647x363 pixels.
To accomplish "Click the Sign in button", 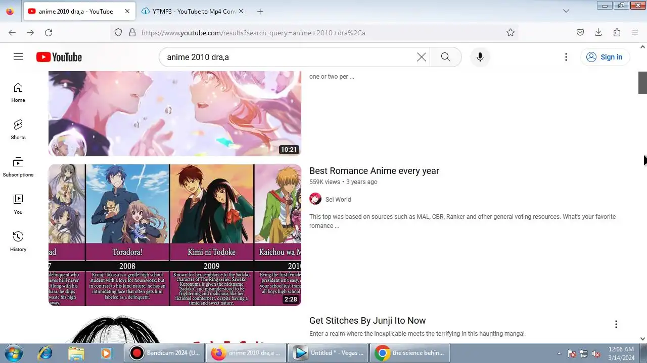I will click(x=605, y=57).
